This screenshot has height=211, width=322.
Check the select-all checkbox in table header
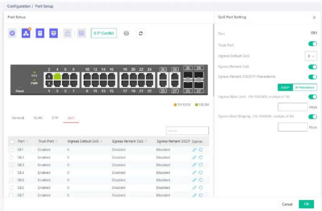pos(12,141)
